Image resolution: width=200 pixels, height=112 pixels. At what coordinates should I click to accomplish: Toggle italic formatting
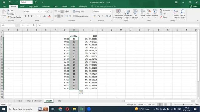click(28, 16)
